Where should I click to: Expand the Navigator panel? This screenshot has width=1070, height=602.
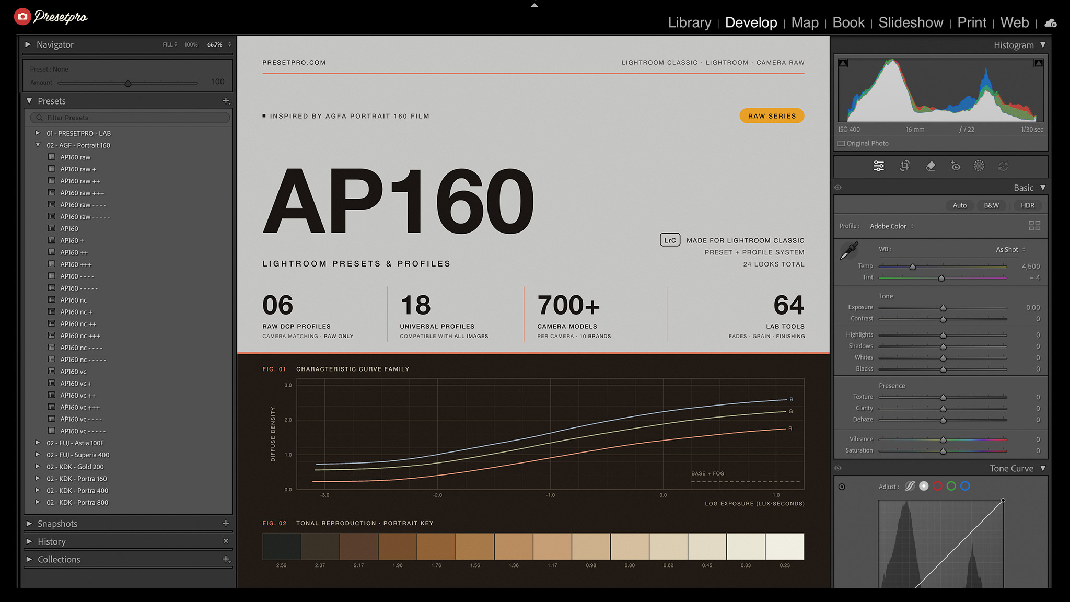point(28,45)
